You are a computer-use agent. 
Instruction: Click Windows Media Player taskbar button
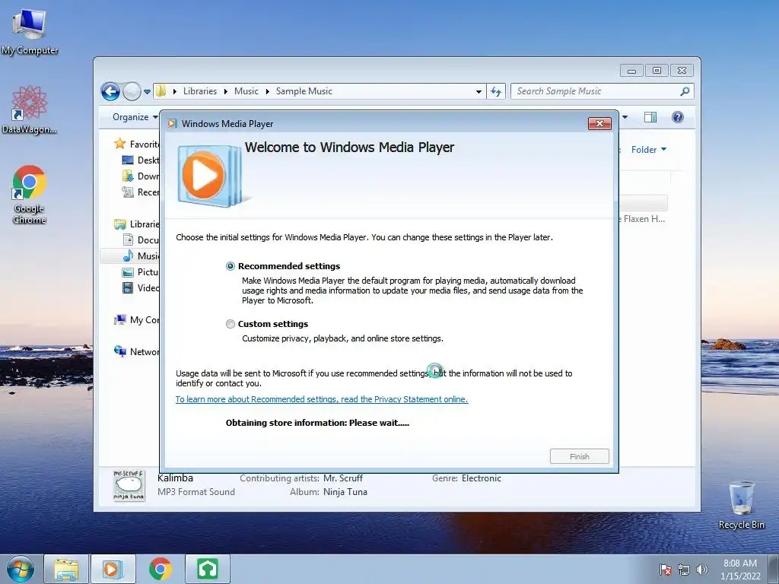point(113,569)
